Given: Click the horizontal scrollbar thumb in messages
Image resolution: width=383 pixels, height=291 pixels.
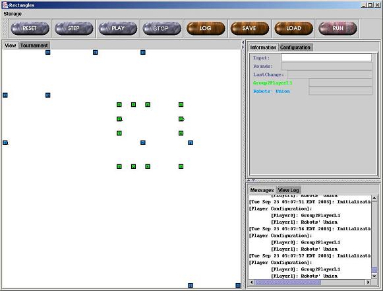Looking at the screenshot, I should [287, 282].
